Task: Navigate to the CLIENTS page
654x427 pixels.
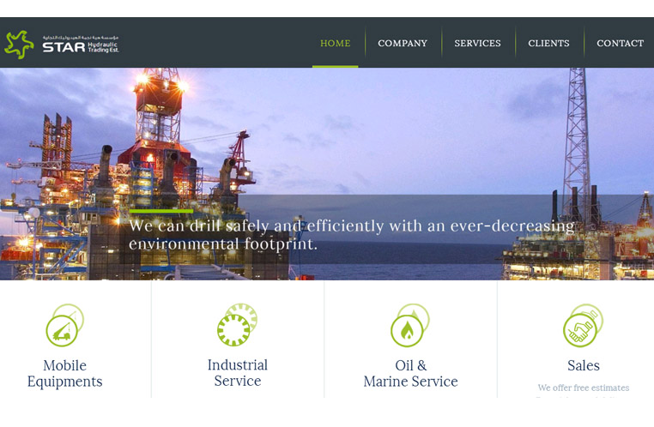Action: tap(548, 44)
